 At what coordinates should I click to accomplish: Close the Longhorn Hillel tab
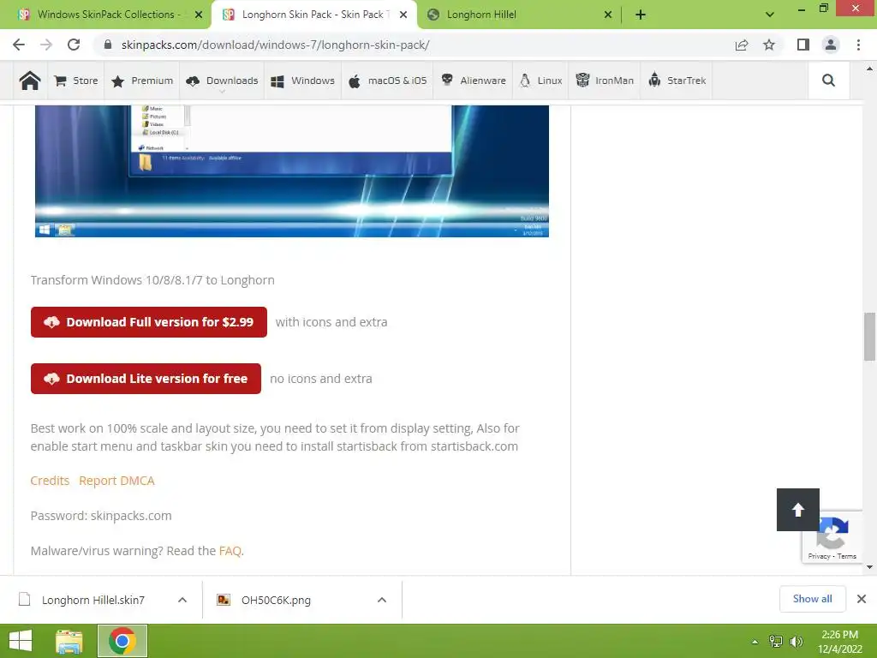coord(608,15)
